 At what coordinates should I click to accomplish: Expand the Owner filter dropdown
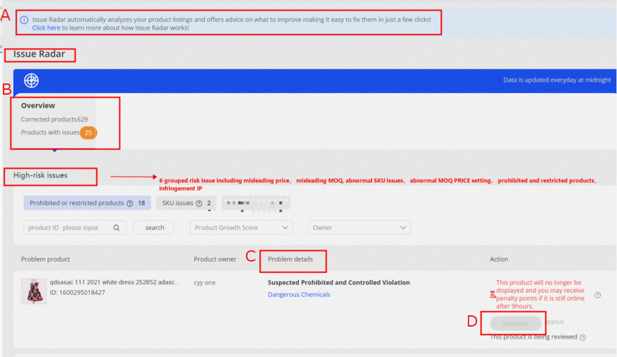[x=359, y=228]
